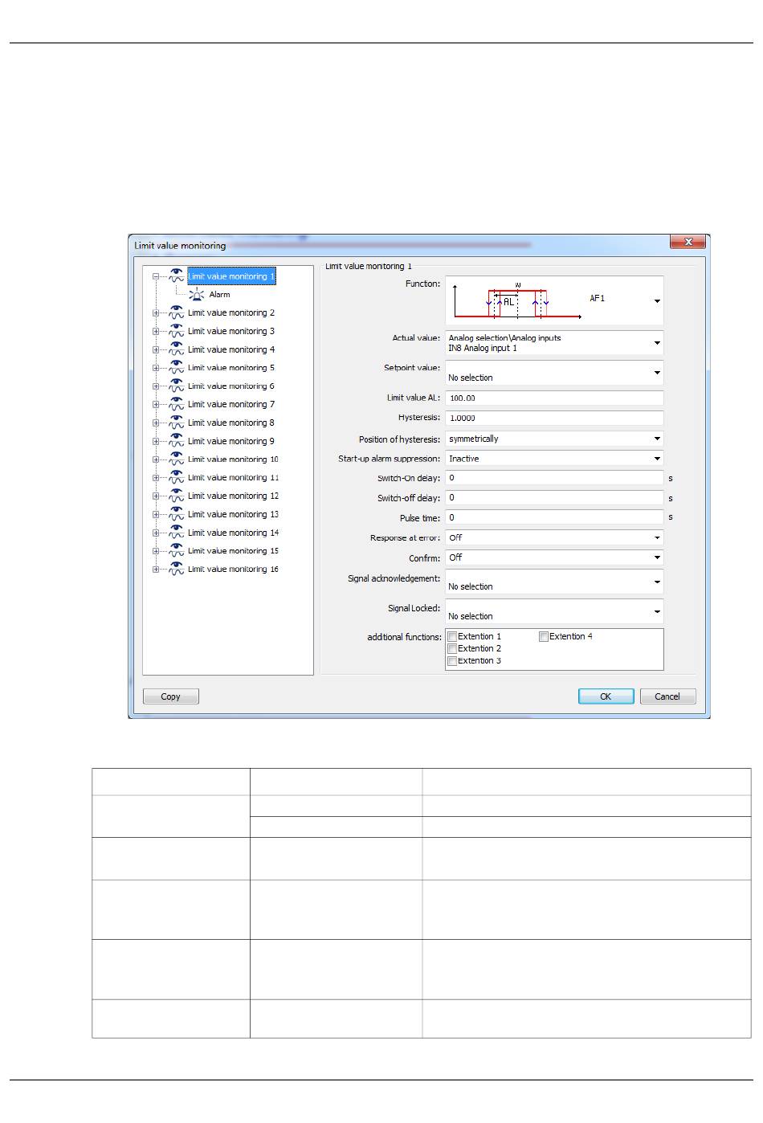Click the Limit value monitoring 11 icon
Viewport: 763px width, 1123px height.
coord(177,477)
